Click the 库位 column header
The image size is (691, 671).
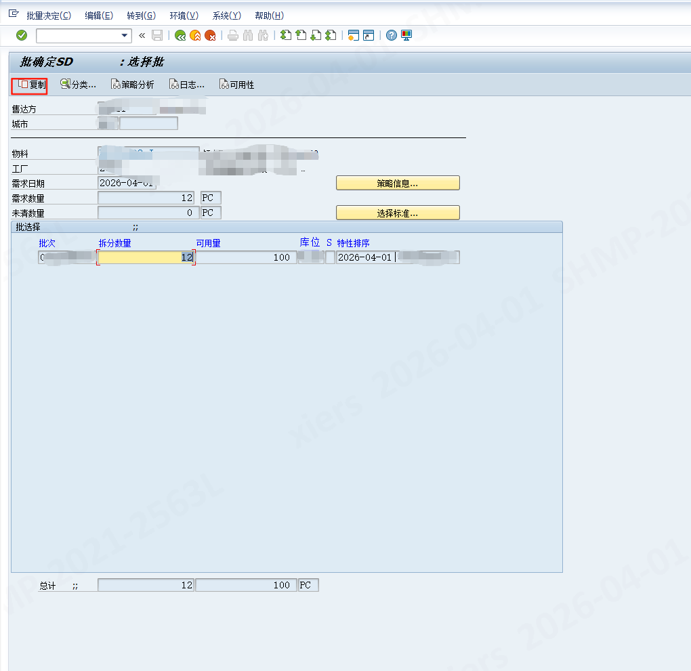310,242
